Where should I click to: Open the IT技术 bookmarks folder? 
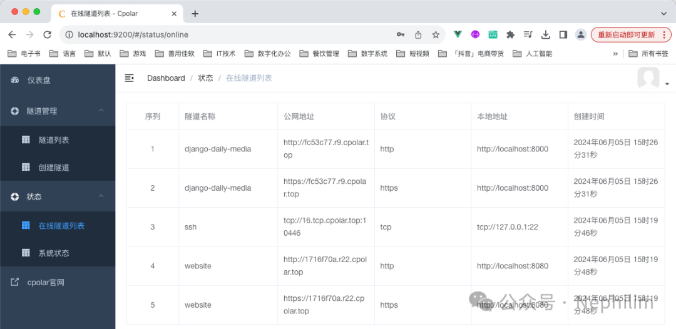coord(220,54)
